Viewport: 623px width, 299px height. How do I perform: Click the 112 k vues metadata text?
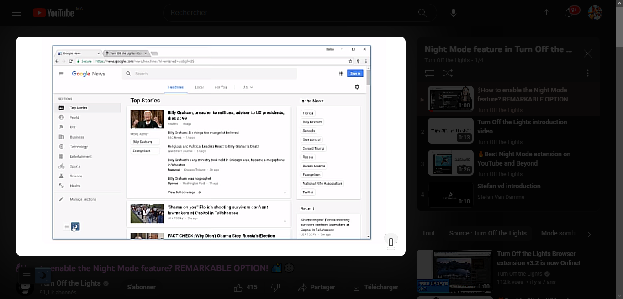pos(511,282)
